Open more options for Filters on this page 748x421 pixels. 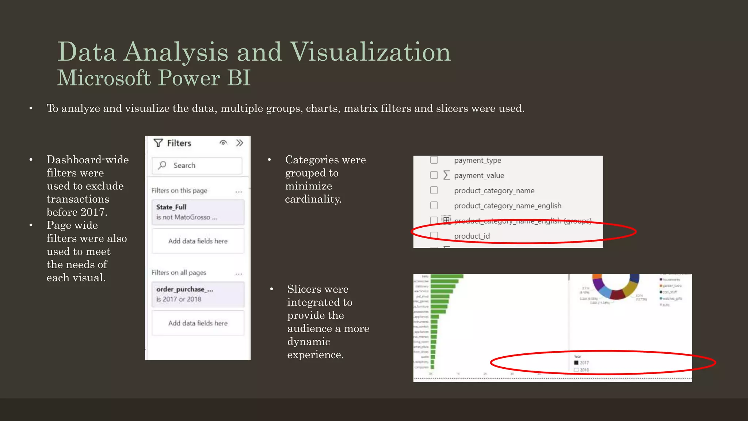(239, 191)
